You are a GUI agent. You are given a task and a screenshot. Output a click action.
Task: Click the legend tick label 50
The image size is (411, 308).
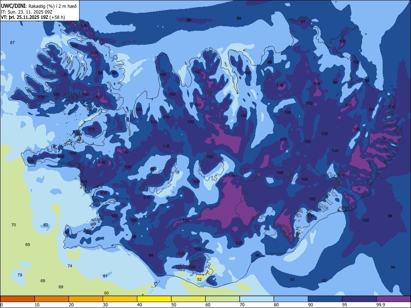(174, 305)
